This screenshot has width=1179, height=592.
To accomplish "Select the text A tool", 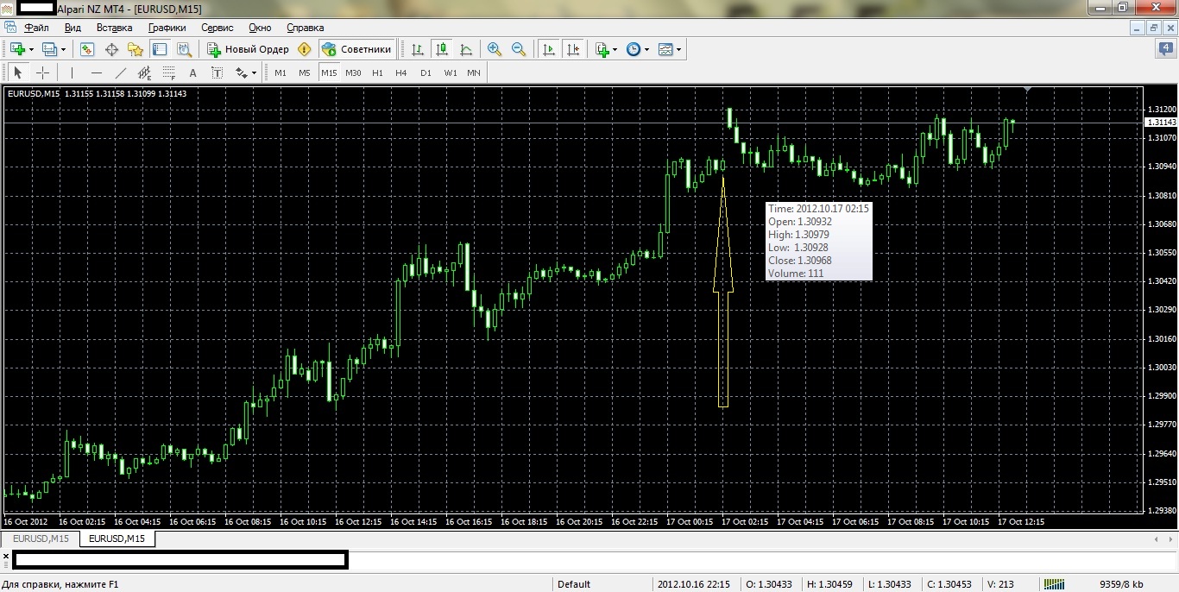I will pos(193,72).
